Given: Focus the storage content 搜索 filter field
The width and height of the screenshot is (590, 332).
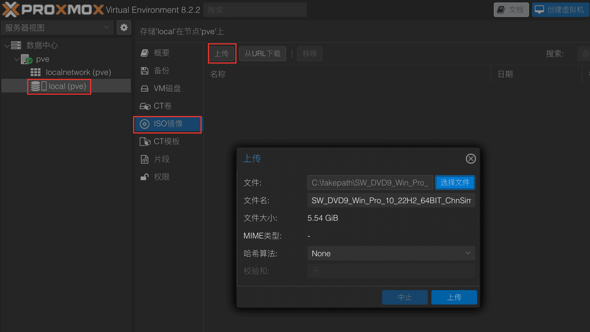Looking at the screenshot, I should pyautogui.click(x=584, y=53).
